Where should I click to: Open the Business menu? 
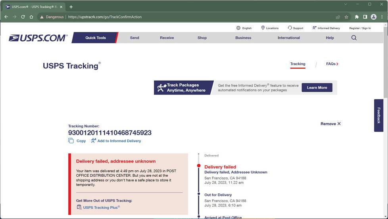pyautogui.click(x=243, y=38)
